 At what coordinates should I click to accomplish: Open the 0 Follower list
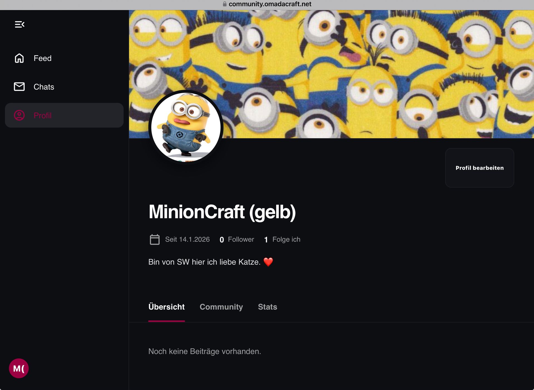(x=237, y=239)
